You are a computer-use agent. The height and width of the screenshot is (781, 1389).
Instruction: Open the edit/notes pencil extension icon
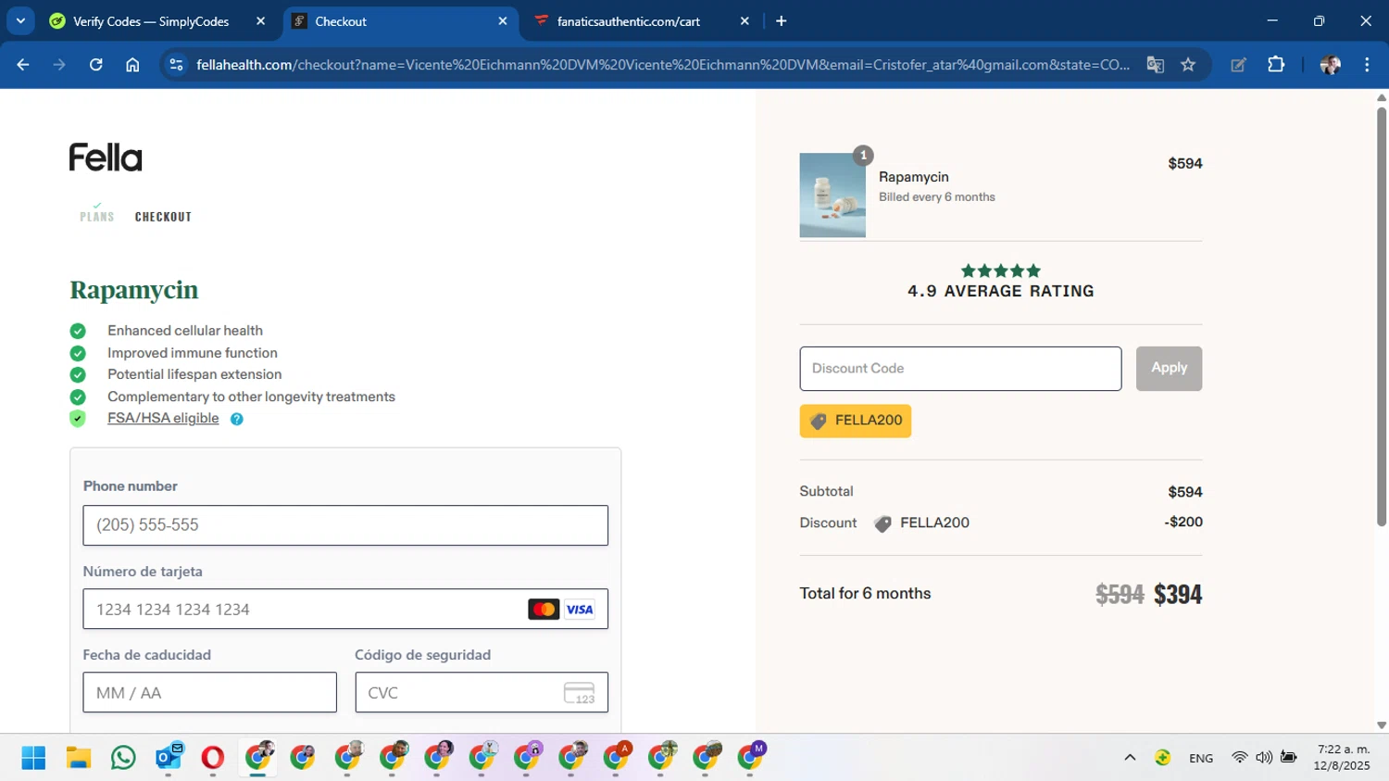[x=1238, y=65]
